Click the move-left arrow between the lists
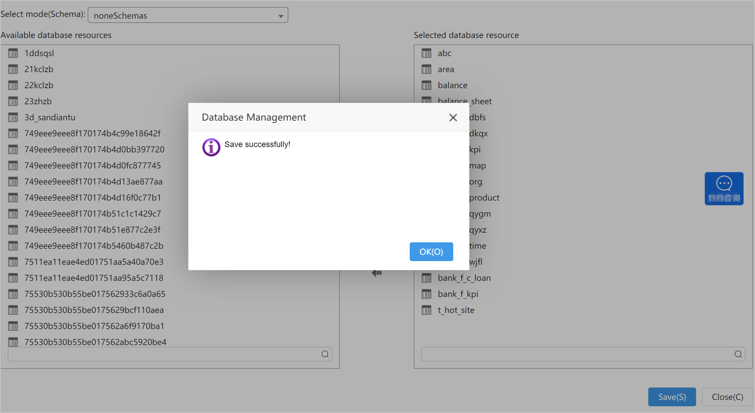 coord(377,273)
